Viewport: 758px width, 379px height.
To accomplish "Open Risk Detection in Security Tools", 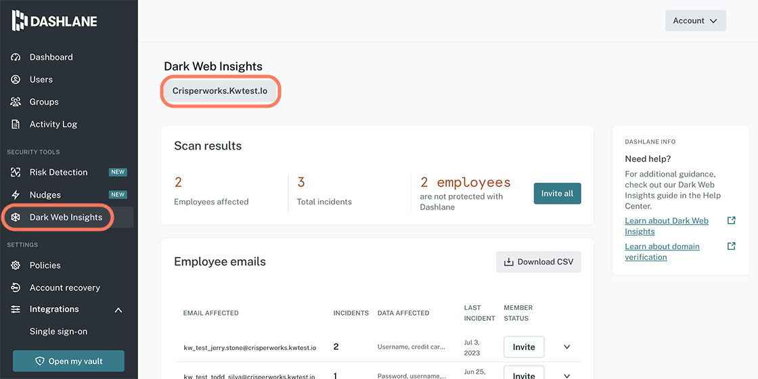I will point(58,172).
